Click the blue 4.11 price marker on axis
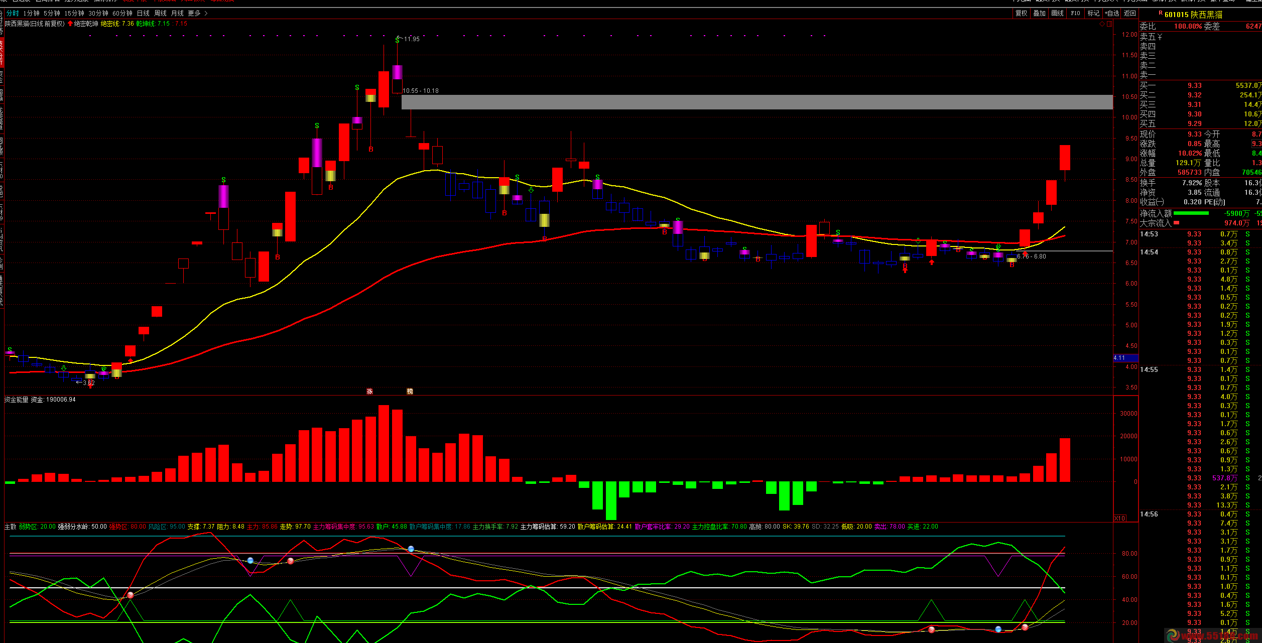The image size is (1262, 643). point(1125,358)
